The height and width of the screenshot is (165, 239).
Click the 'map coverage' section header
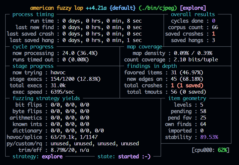(145, 47)
